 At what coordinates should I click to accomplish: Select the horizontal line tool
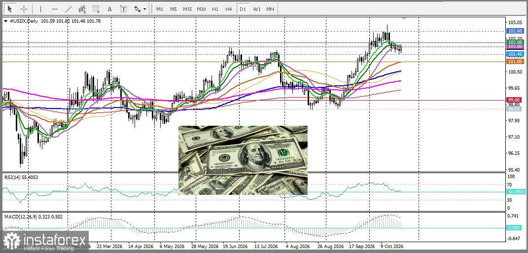[x=55, y=9]
